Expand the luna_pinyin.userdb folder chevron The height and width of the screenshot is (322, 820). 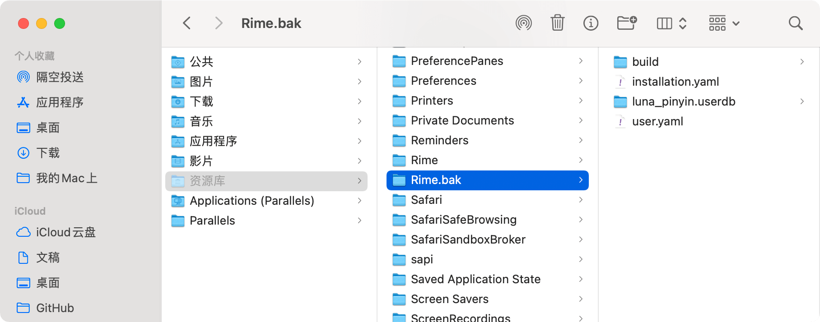tap(802, 101)
